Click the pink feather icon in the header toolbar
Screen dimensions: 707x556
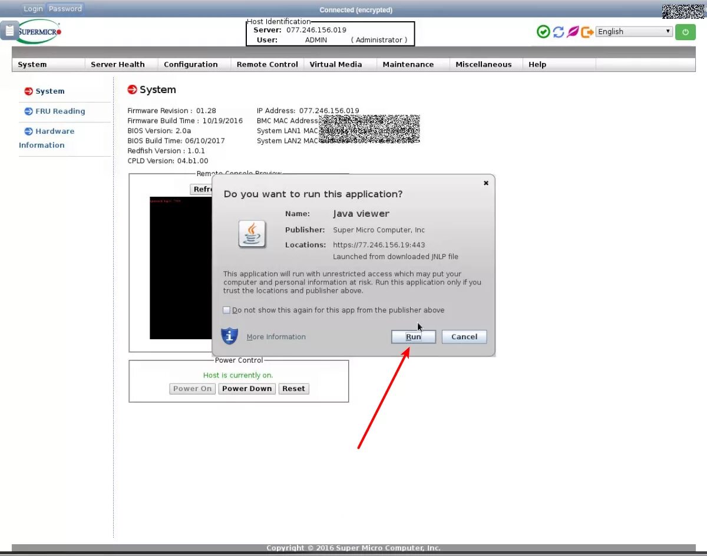(x=572, y=31)
